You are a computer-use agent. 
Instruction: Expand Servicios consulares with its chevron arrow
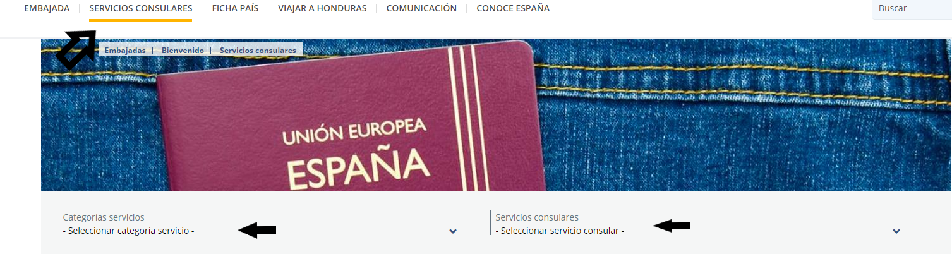896,231
